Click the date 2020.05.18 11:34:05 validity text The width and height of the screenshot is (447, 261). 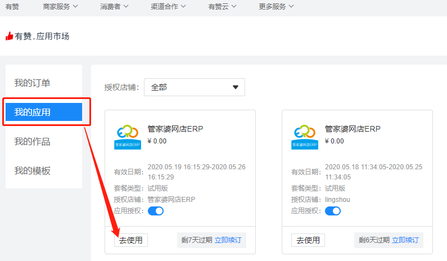tap(374, 172)
